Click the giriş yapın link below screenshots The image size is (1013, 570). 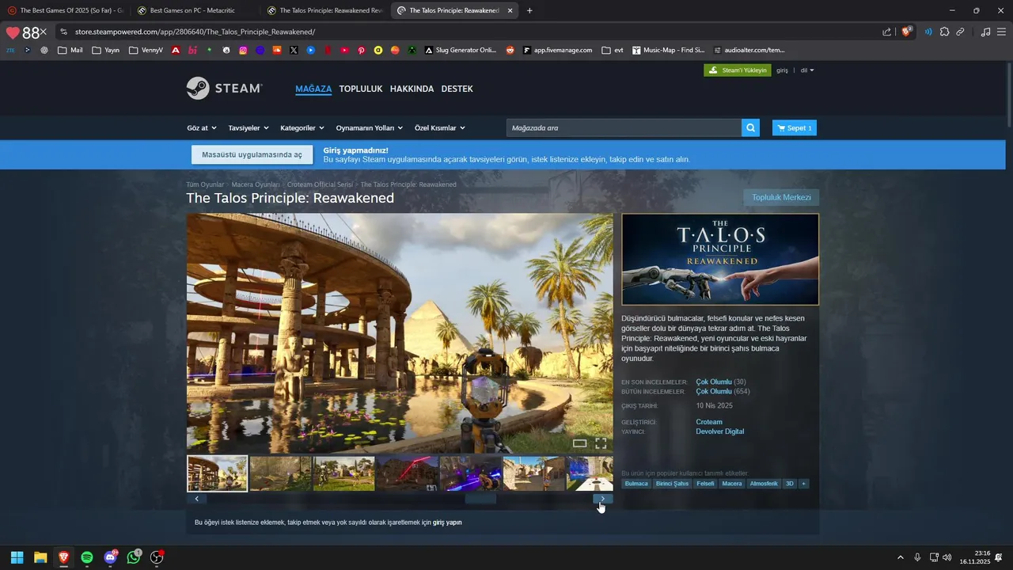[447, 522]
